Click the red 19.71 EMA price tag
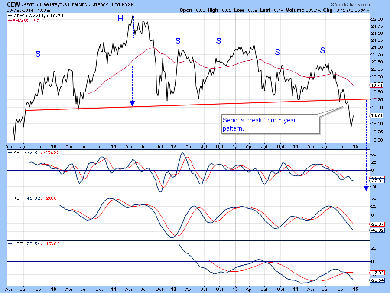Image resolution: width=390 pixels, height=293 pixels. point(377,86)
